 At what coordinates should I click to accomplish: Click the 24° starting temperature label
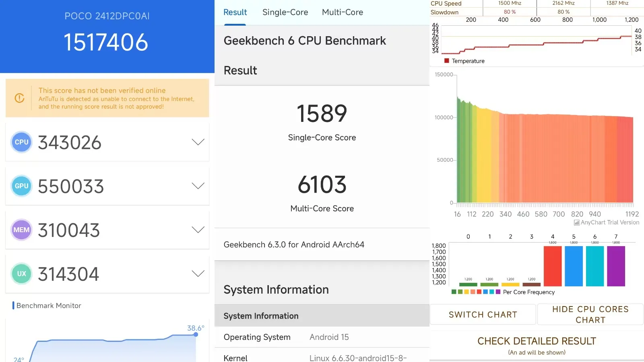tap(19, 359)
